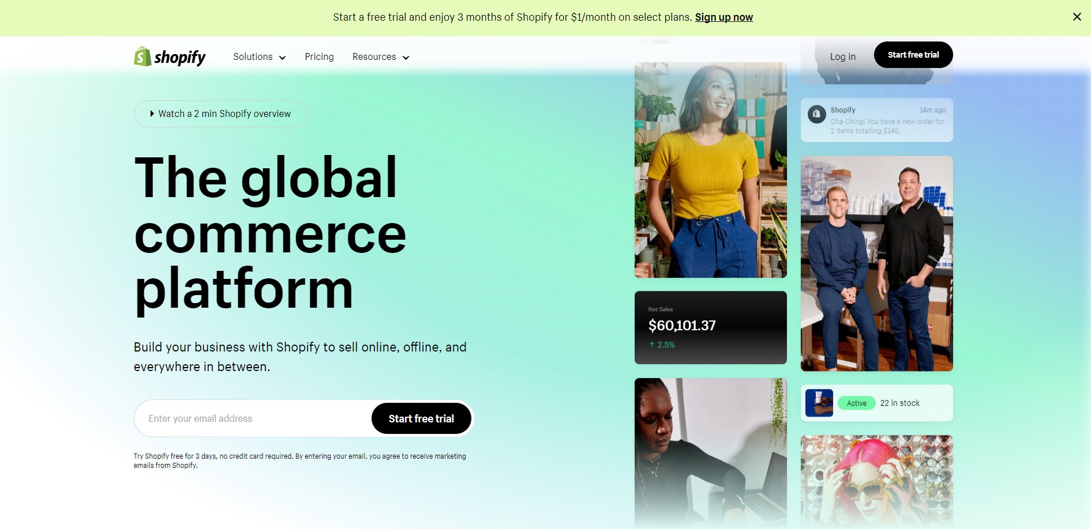Click the photo of two men
1091x529 pixels.
pyautogui.click(x=877, y=263)
